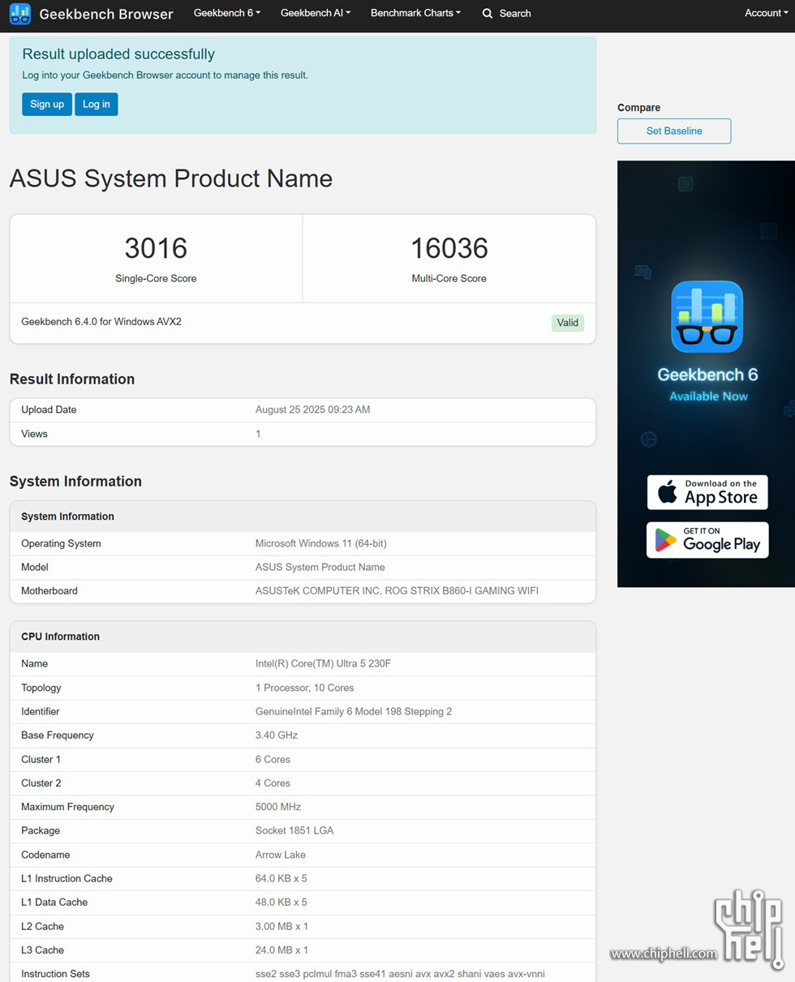Click the Geekbench Browser logo icon
This screenshot has height=982, width=795.
coord(20,14)
